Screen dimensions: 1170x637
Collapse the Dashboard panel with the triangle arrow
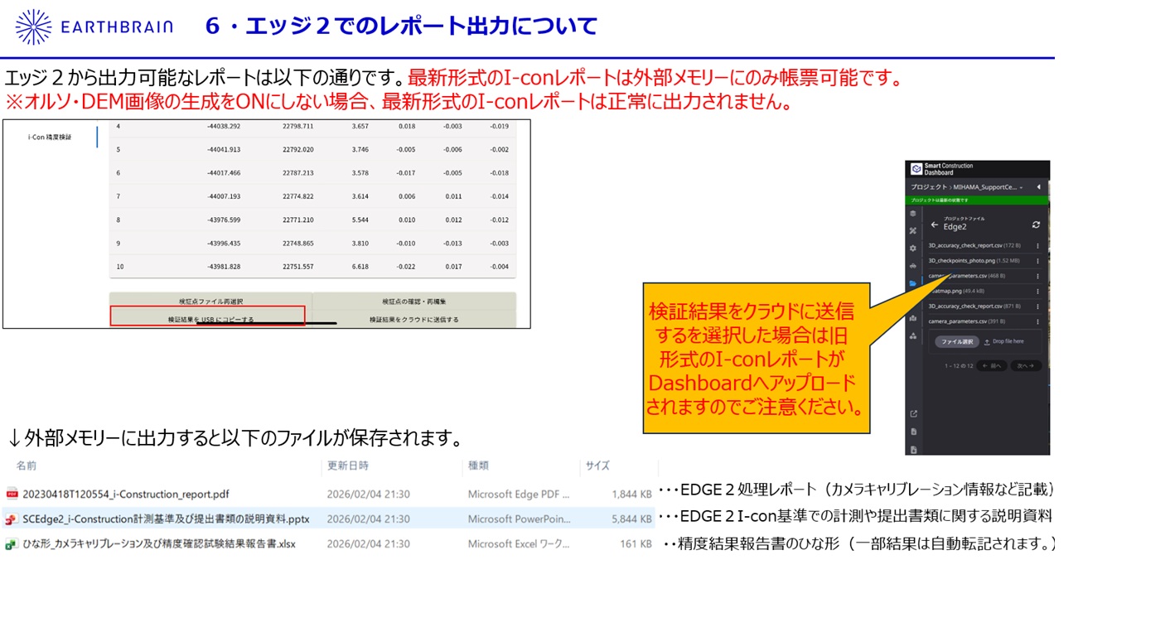1038,187
